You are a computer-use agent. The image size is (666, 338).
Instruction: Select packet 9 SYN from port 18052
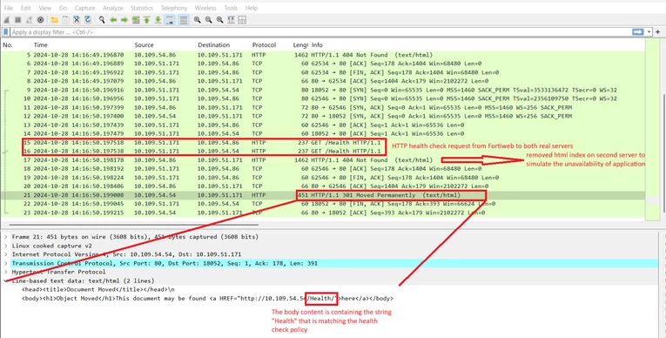[x=323, y=90]
